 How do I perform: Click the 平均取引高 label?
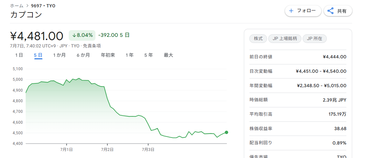point(261,114)
